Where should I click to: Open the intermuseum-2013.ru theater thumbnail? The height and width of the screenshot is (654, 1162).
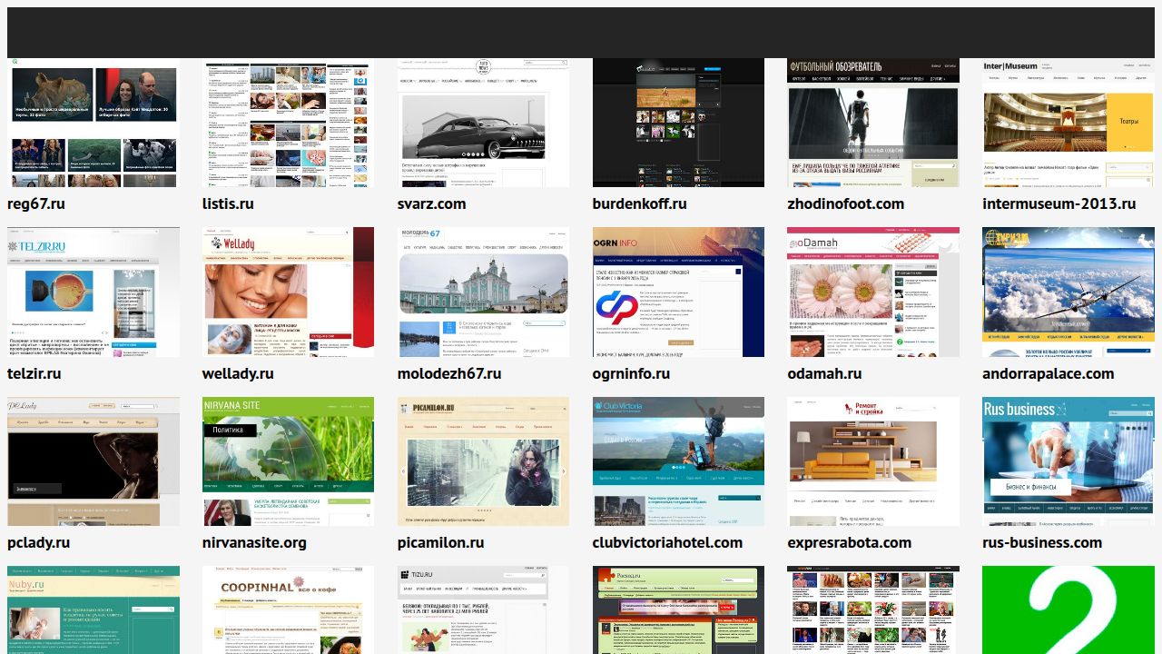[x=1068, y=123]
